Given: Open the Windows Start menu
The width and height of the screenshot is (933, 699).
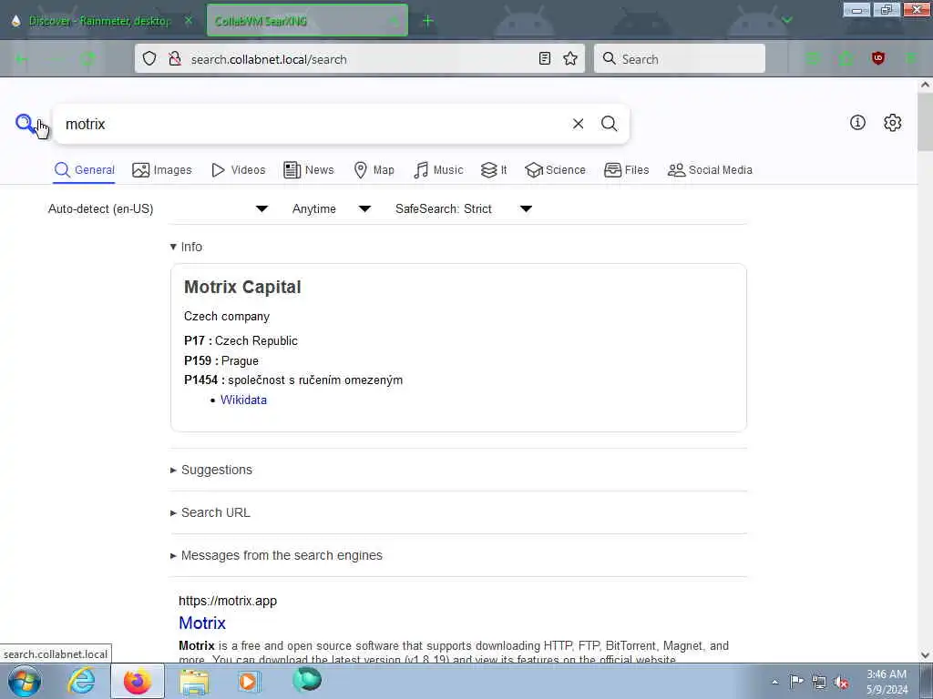Looking at the screenshot, I should pyautogui.click(x=25, y=681).
